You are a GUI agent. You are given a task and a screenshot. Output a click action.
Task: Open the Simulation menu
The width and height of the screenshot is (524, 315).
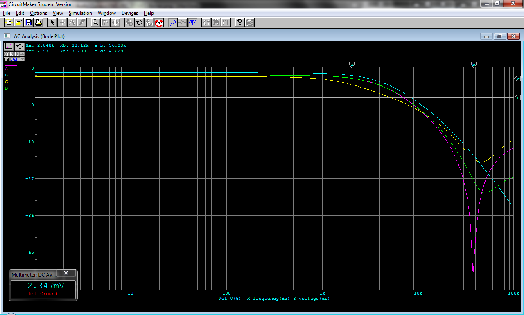[80, 13]
